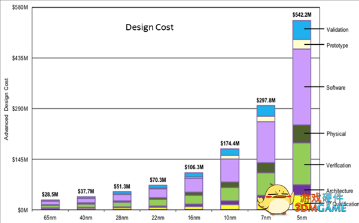Image resolution: width=359 pixels, height=223 pixels.
Task: Click the dark purple Architecture segment of 5nm bar
Action: pos(302,190)
